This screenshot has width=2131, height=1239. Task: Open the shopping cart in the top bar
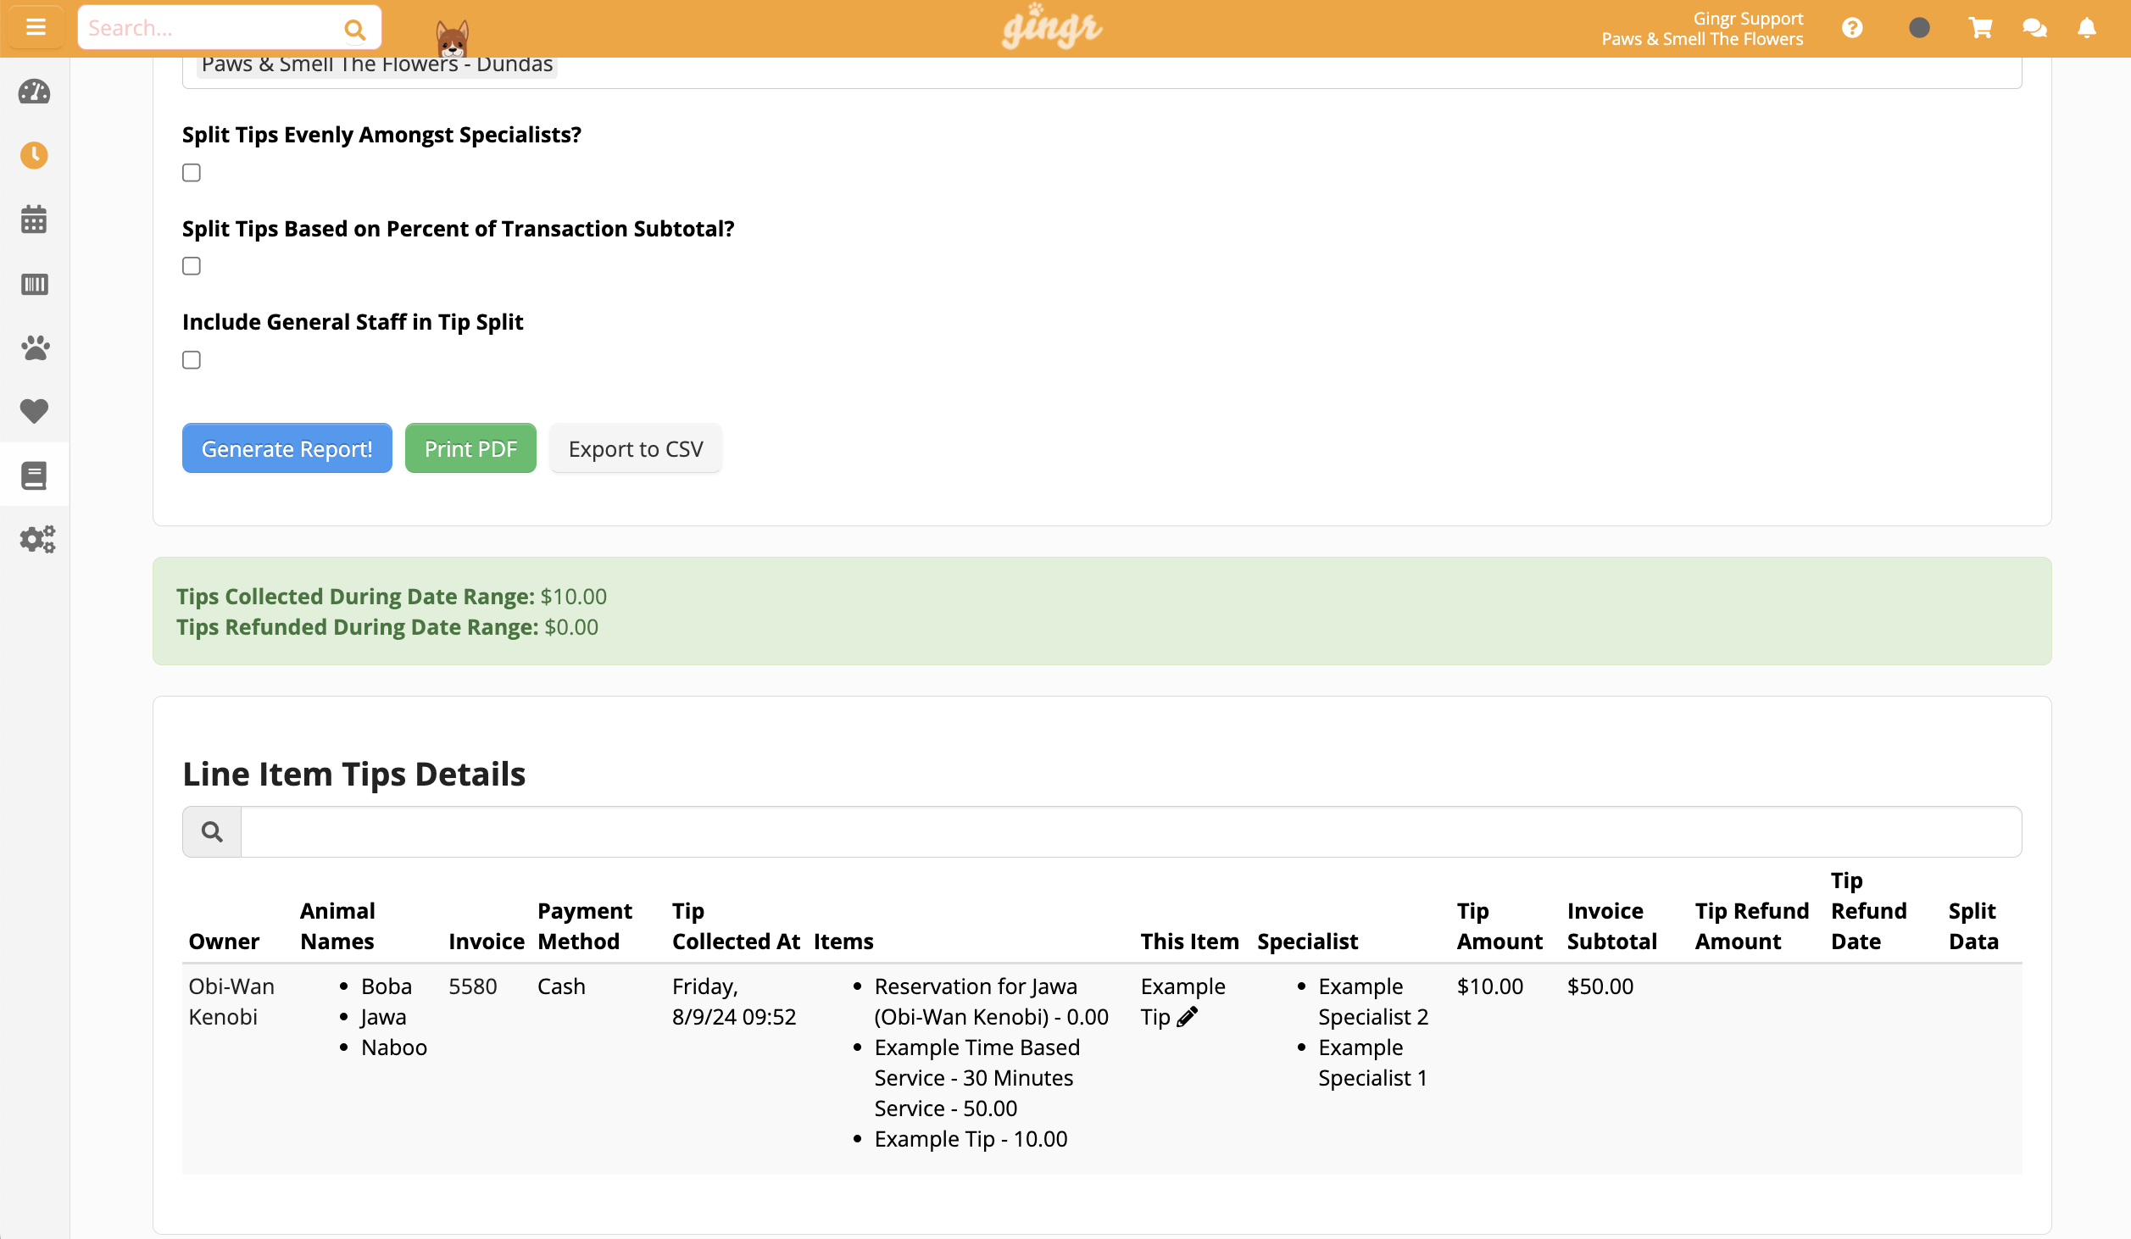tap(1979, 27)
